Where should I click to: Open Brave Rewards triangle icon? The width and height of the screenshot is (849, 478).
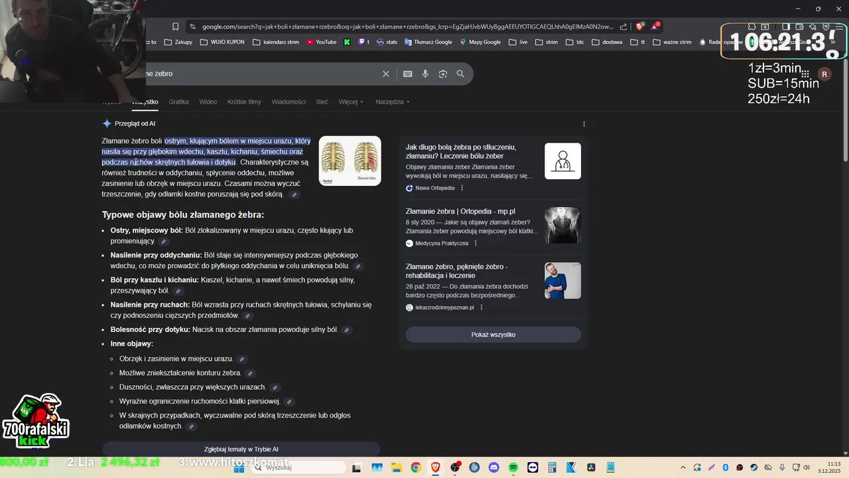(x=655, y=27)
